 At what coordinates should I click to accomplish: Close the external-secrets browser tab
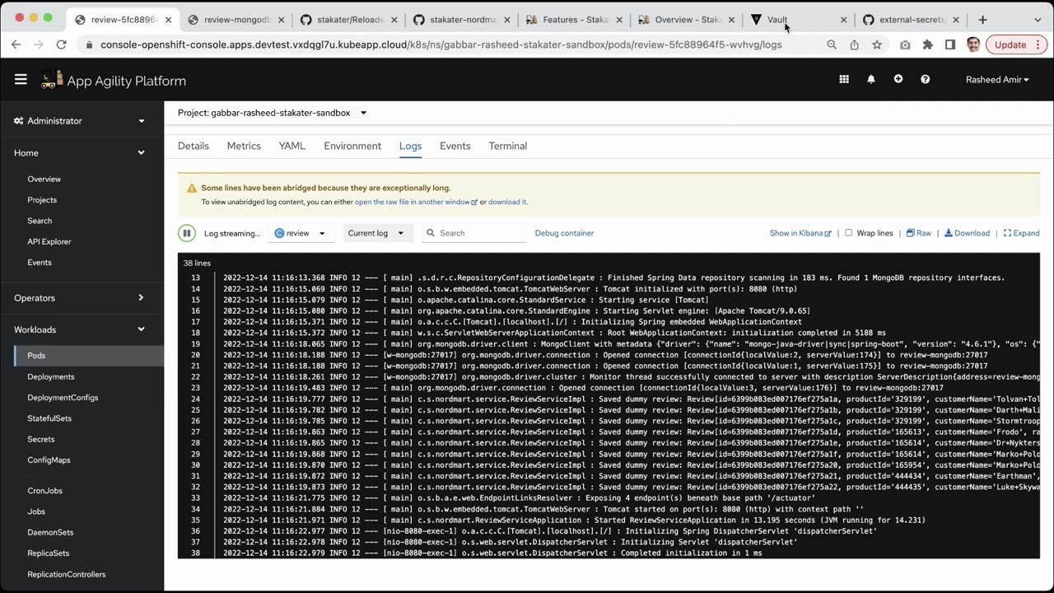point(956,19)
